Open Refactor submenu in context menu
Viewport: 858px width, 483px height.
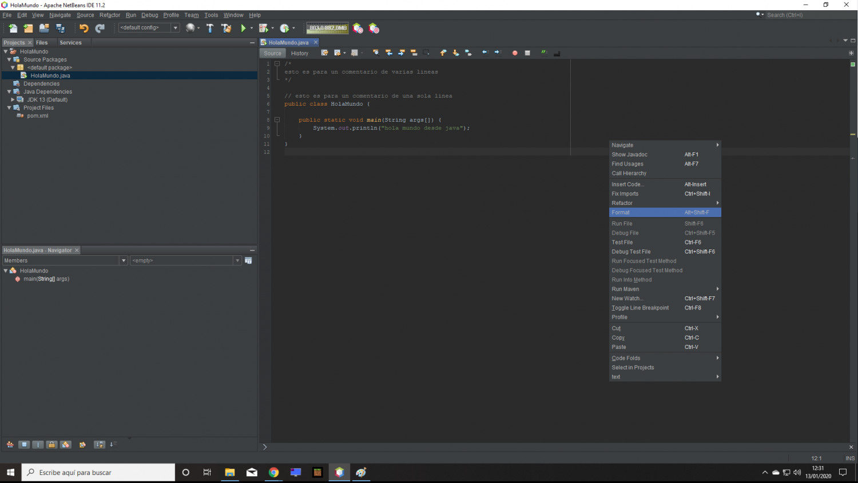(x=665, y=203)
